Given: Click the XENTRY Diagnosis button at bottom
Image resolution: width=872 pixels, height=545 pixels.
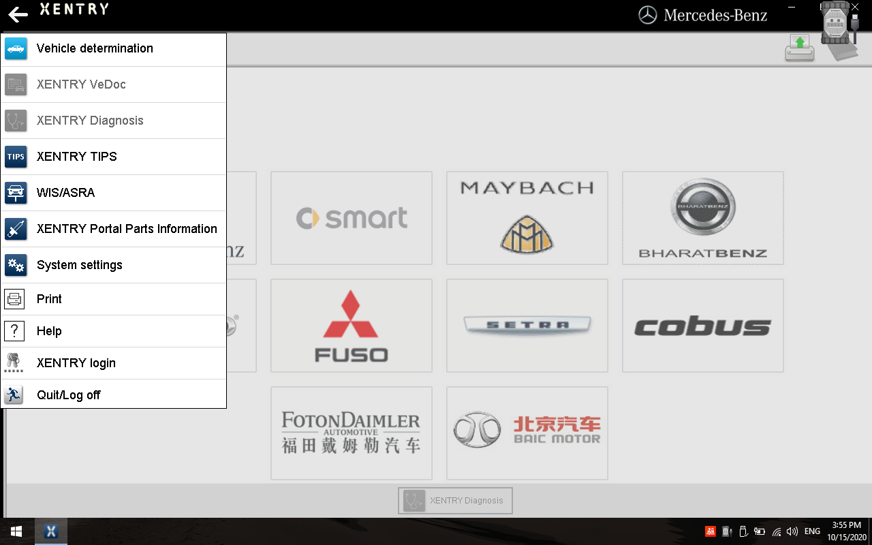Looking at the screenshot, I should (x=455, y=501).
